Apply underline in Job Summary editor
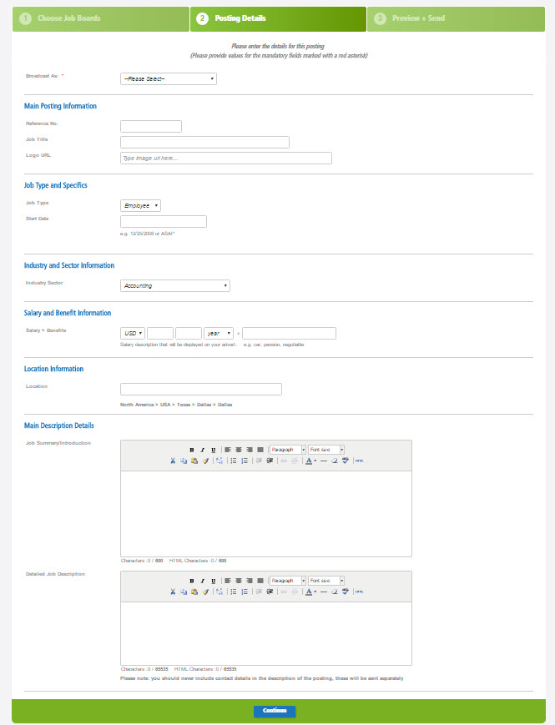The width and height of the screenshot is (555, 725). [x=213, y=450]
